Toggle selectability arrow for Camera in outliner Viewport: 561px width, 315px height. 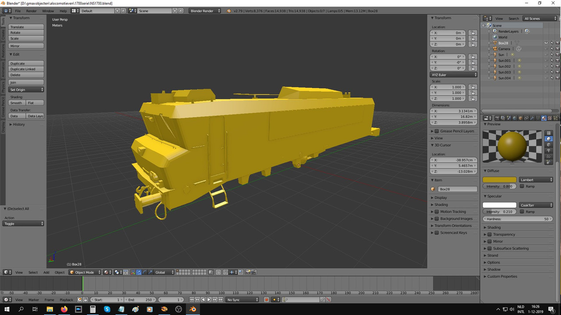[552, 49]
